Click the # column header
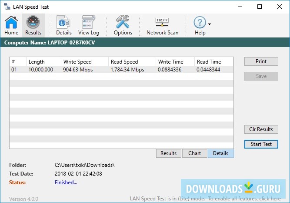Viewport: 290px width, 203px height. 18,62
